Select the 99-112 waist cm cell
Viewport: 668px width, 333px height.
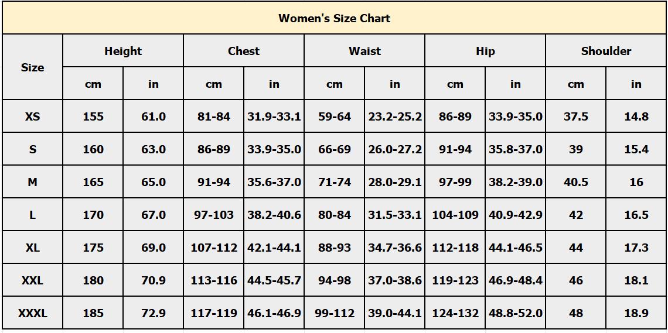point(335,313)
